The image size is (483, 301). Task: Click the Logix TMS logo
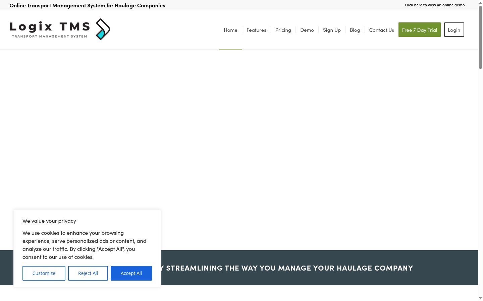click(x=60, y=29)
